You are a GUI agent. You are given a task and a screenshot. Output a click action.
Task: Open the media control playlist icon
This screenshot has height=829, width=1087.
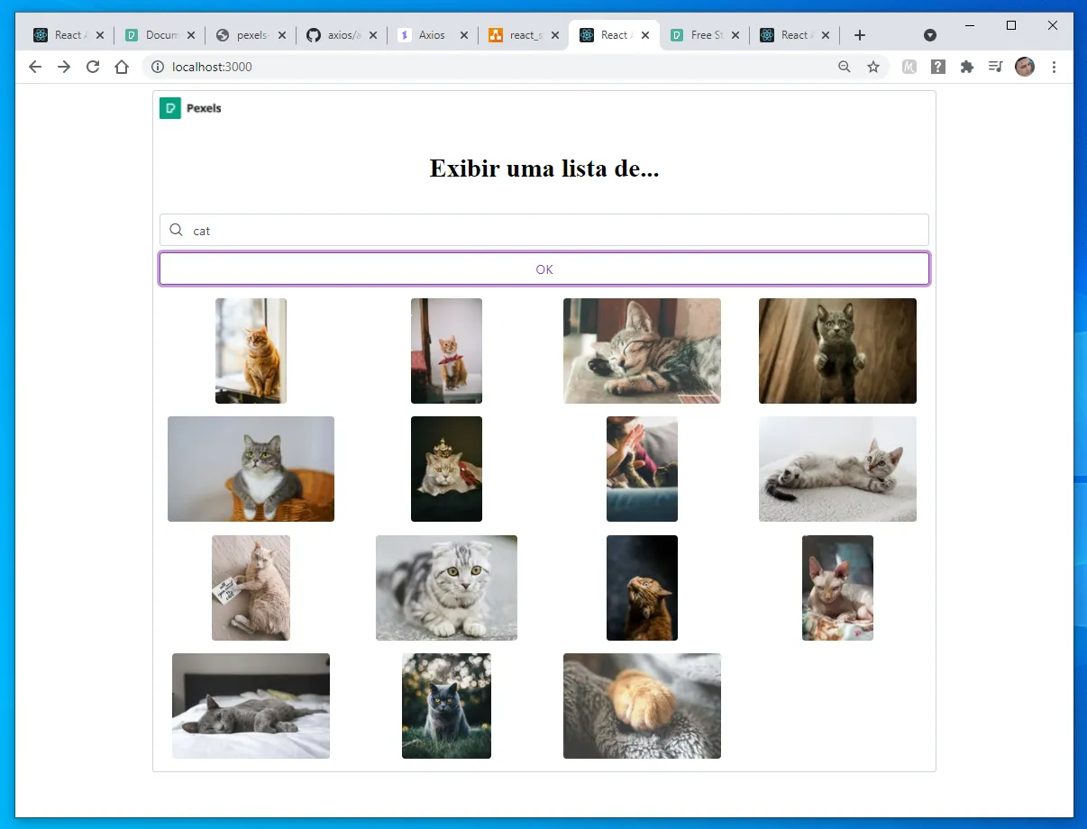click(x=995, y=67)
